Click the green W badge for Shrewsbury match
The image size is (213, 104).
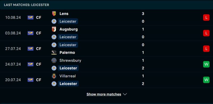(206, 64)
